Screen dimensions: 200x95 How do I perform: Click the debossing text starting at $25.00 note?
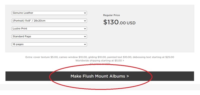(153, 57)
